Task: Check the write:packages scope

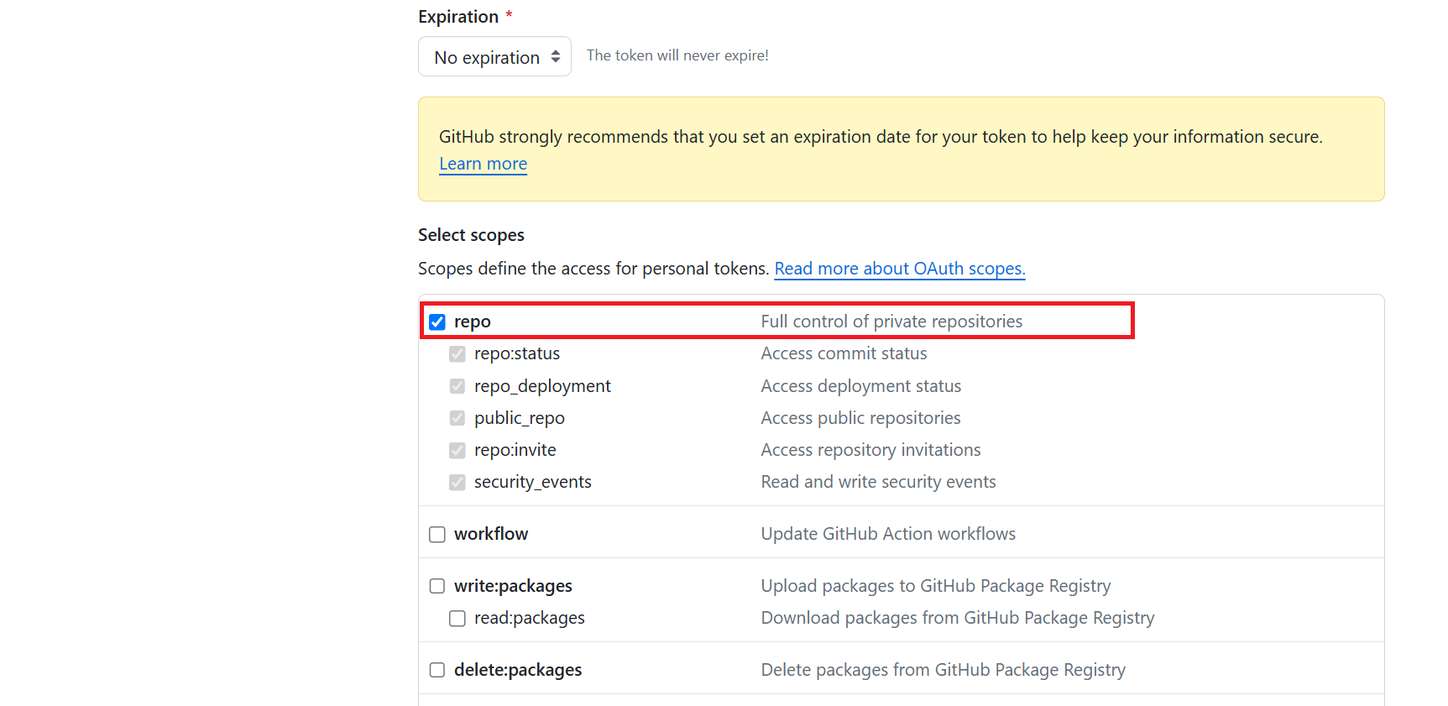Action: coord(437,586)
